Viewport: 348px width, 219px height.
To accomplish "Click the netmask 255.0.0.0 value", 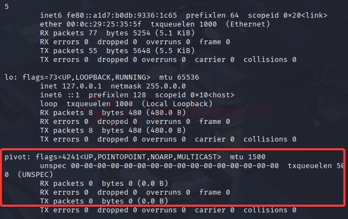I will [x=166, y=86].
